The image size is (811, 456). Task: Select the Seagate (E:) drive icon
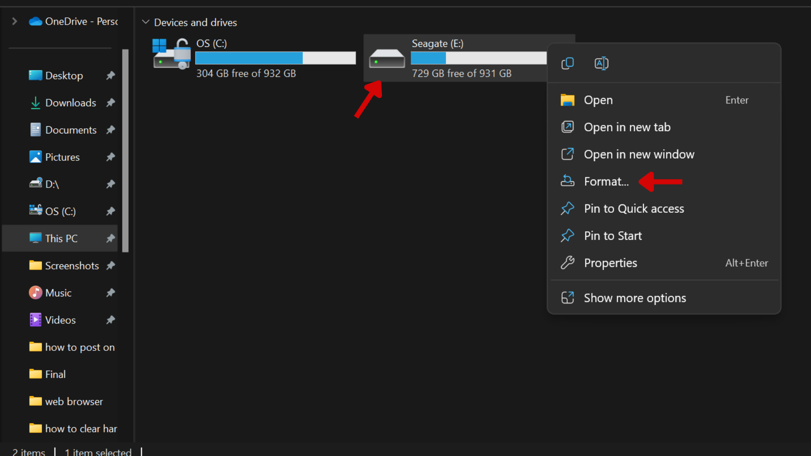pos(387,59)
